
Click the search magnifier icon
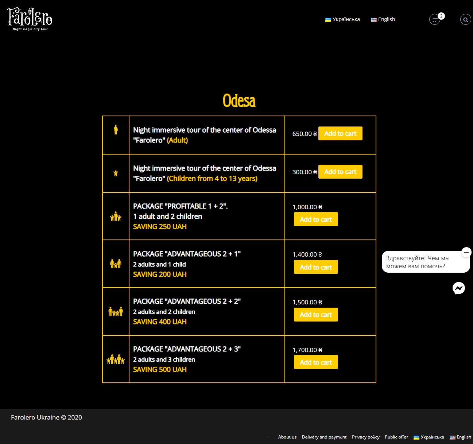465,20
